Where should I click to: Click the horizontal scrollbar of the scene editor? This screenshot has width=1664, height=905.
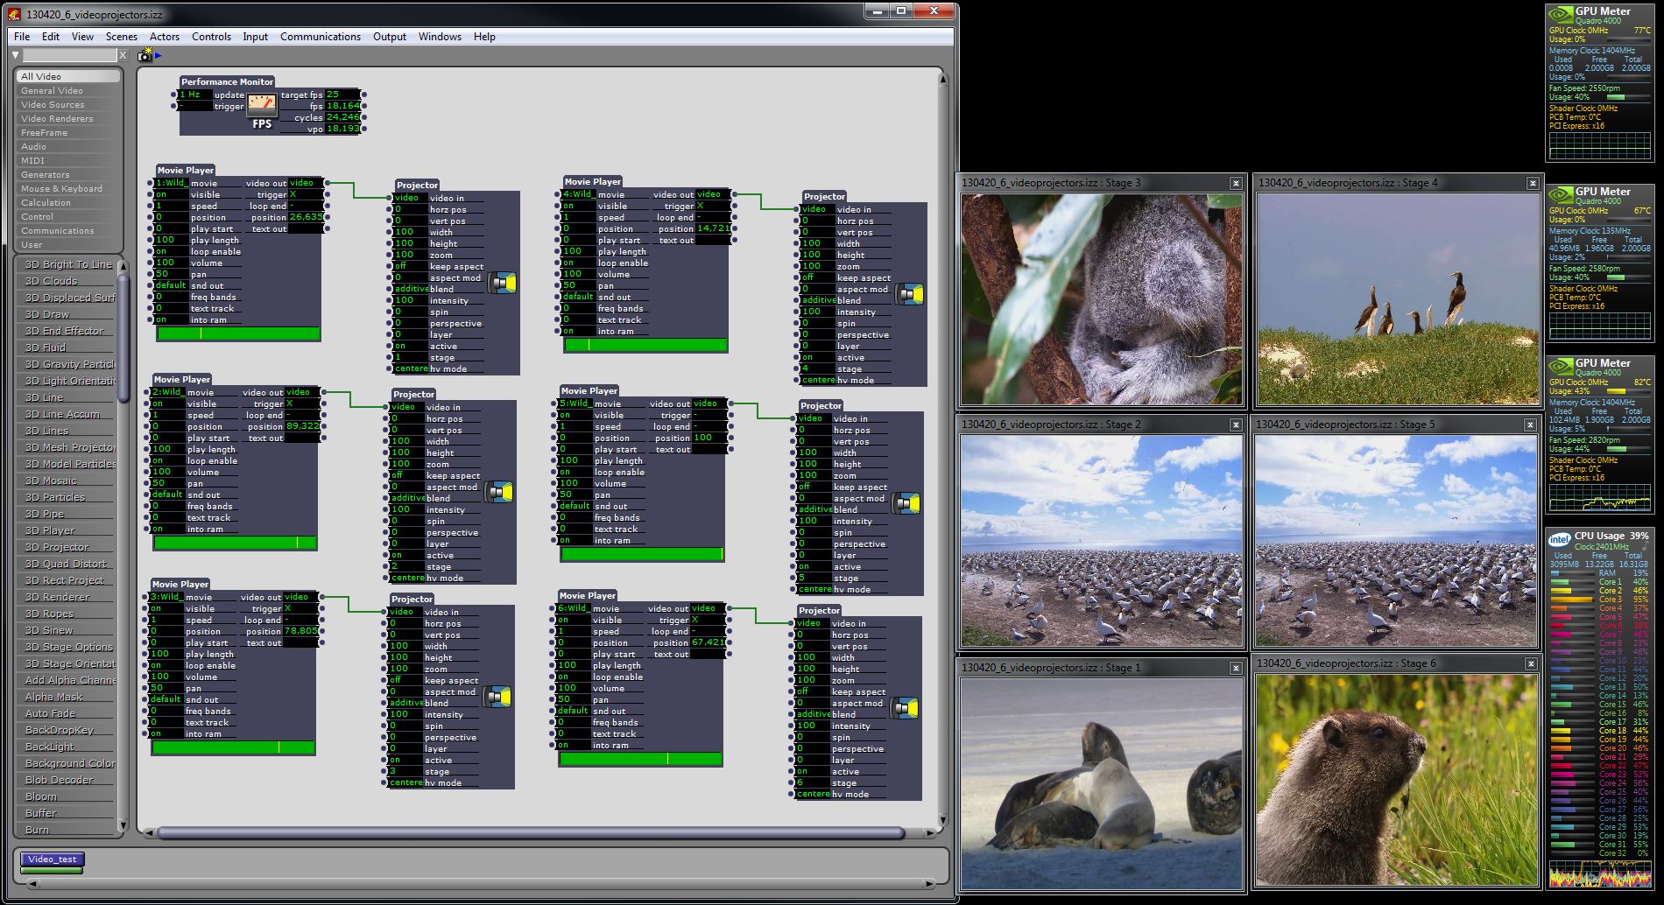(530, 832)
